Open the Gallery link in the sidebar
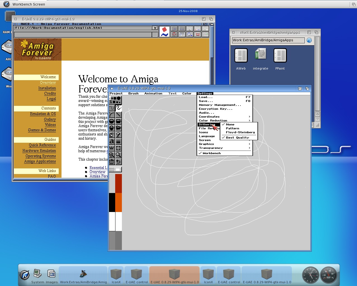Viewport: 357px width, 286px height. pyautogui.click(x=50, y=119)
